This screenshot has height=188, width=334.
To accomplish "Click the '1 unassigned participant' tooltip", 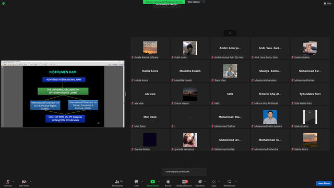I will pyautogui.click(x=184, y=172).
